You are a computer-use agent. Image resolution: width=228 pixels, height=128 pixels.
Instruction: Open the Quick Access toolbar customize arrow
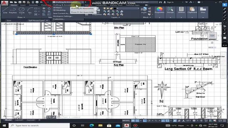[85, 2]
